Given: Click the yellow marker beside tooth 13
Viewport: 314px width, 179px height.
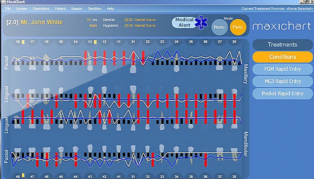Looking at the screenshot, I should 96,42.
